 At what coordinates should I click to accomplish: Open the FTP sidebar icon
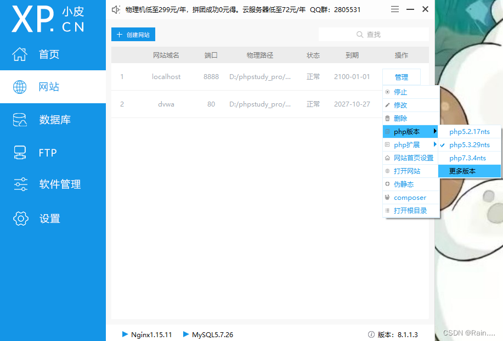20,152
